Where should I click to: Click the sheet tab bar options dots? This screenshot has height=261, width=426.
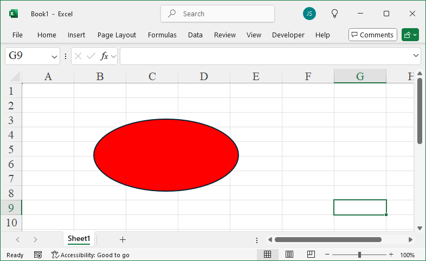click(x=257, y=240)
